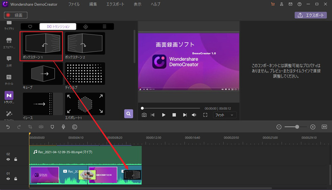Zoom in the timeline with plus
The image size is (332, 190).
[313, 127]
